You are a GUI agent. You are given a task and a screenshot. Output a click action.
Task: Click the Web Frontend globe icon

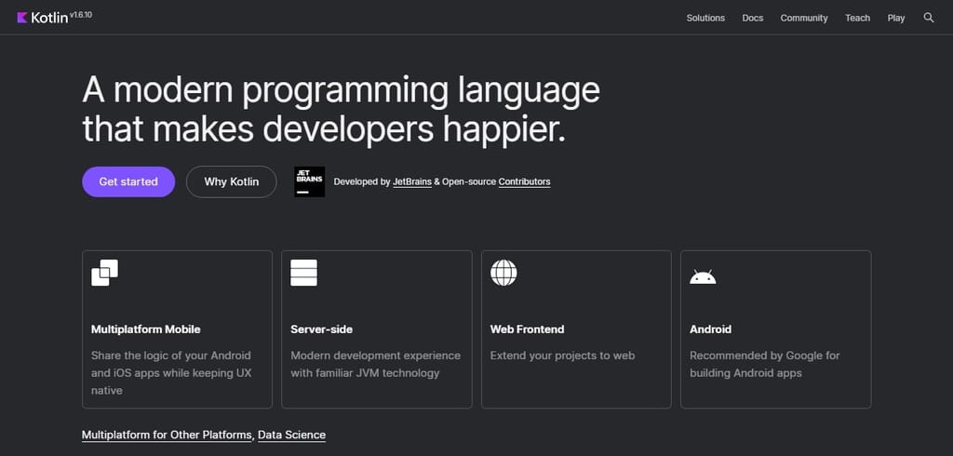pos(503,273)
